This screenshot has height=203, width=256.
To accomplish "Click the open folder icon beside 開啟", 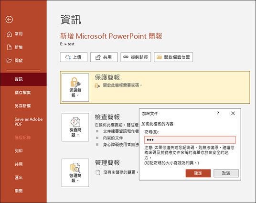I will click(9, 61).
